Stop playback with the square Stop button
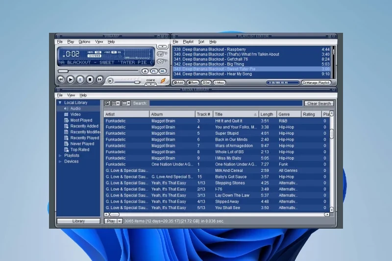The width and height of the screenshot is (392, 261). tap(90, 79)
